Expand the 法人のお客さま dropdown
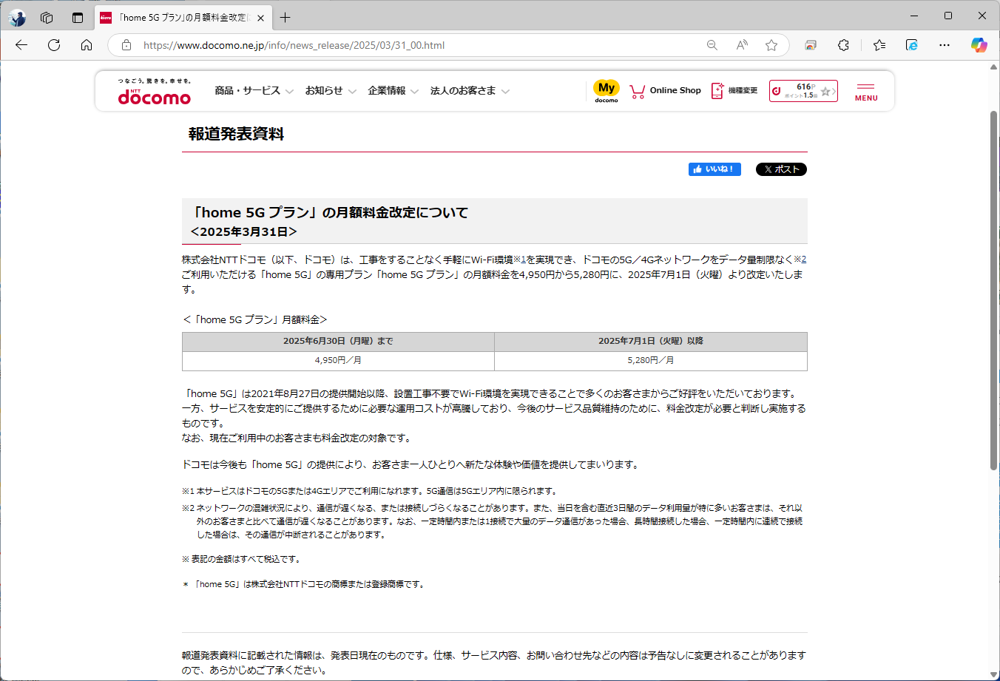The image size is (1000, 681). coord(465,89)
